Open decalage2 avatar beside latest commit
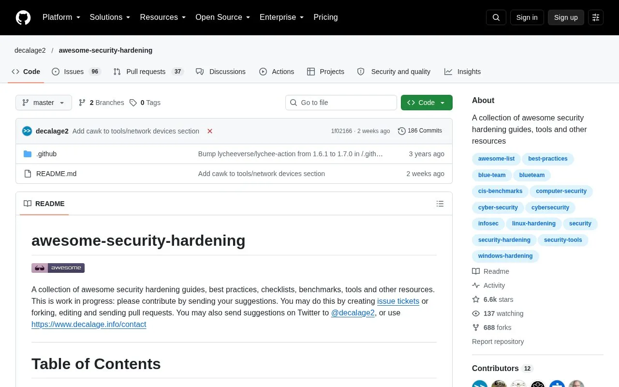 pos(27,131)
